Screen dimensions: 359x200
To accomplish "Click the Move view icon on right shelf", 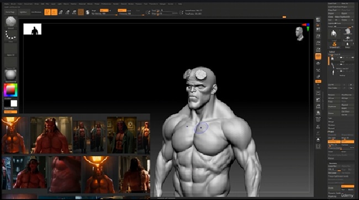I will 318,99.
